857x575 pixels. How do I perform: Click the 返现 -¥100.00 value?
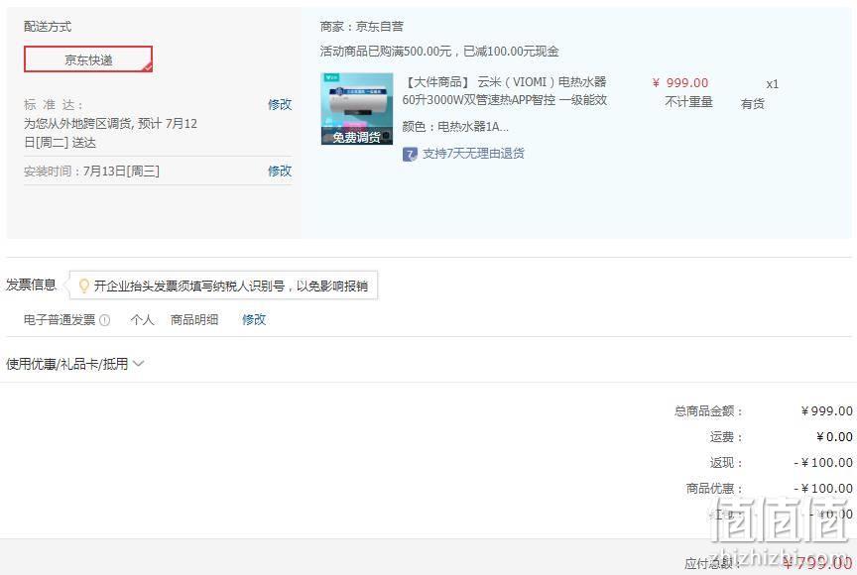[823, 463]
